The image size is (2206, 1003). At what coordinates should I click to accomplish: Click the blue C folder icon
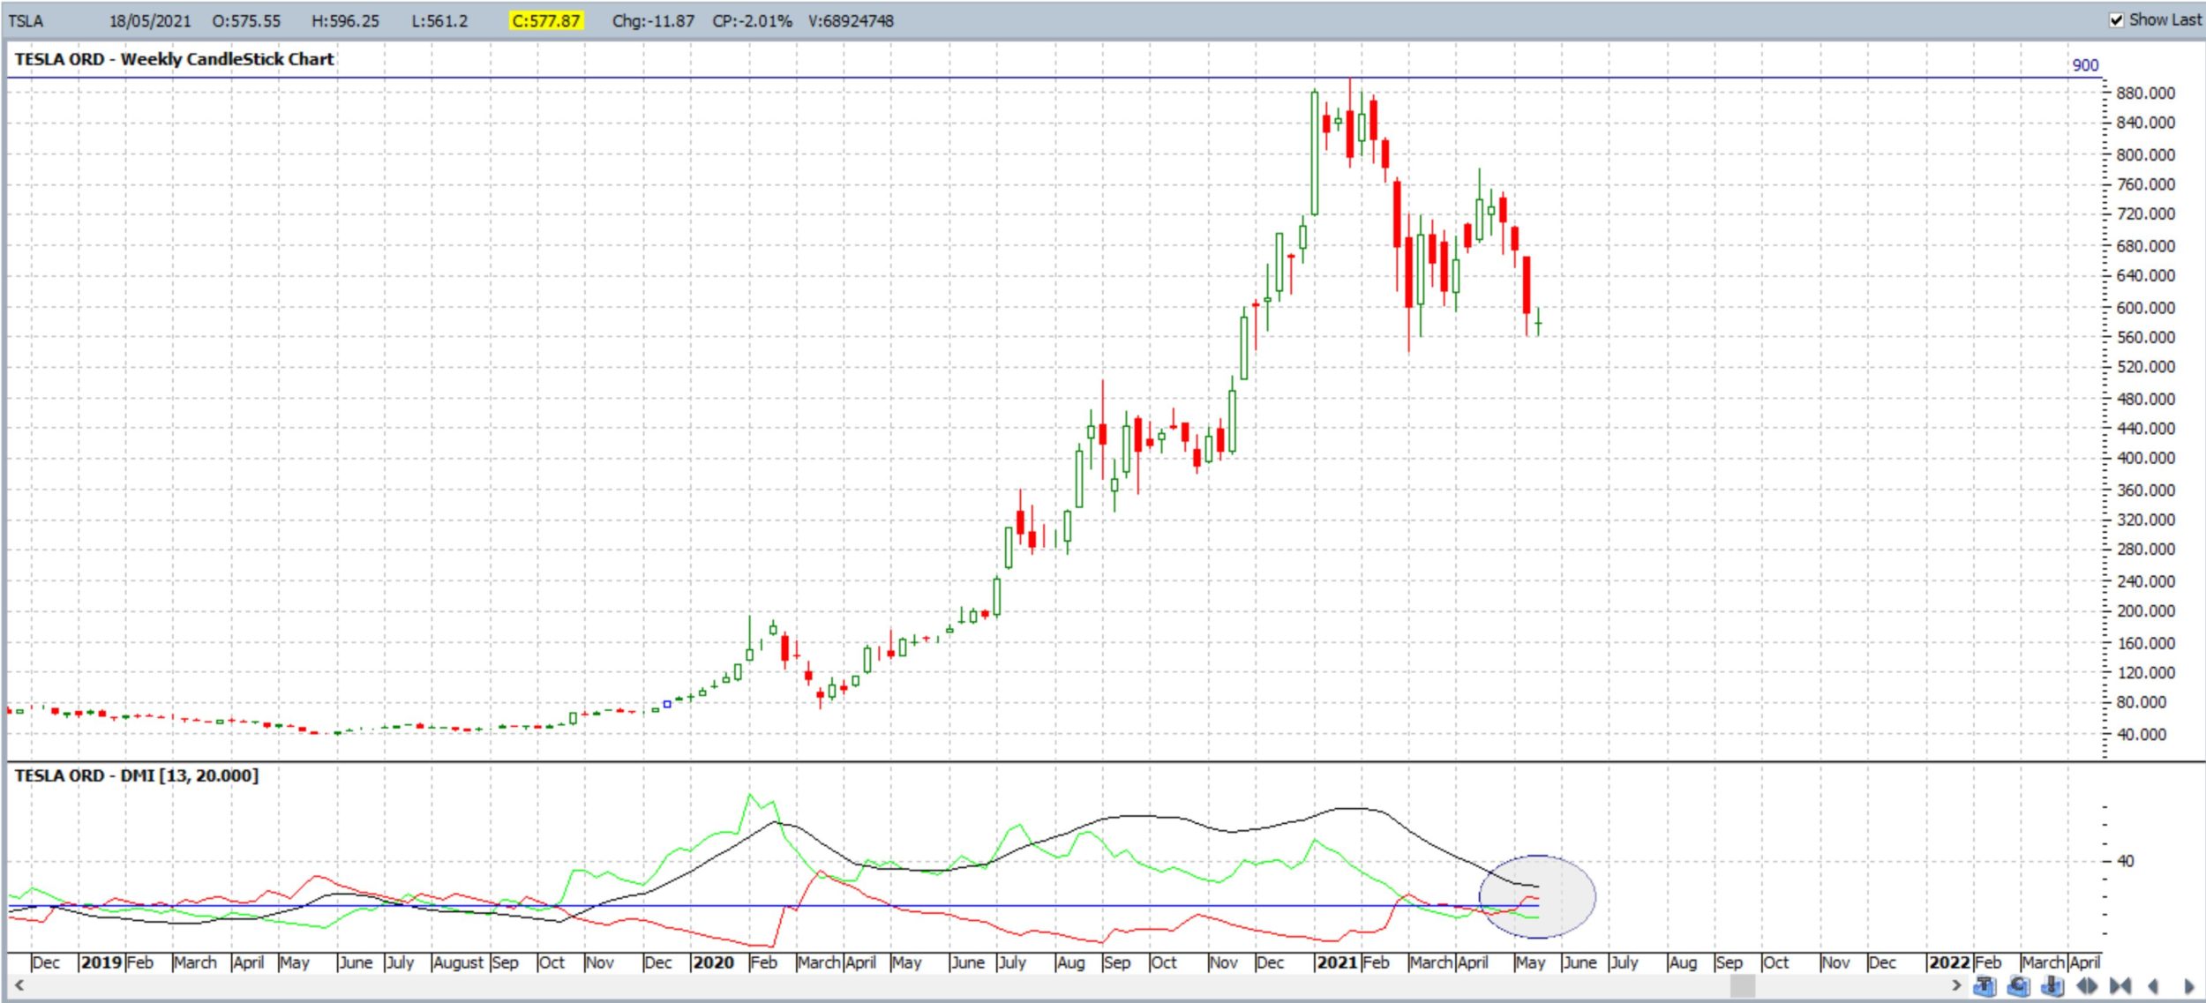[2019, 985]
